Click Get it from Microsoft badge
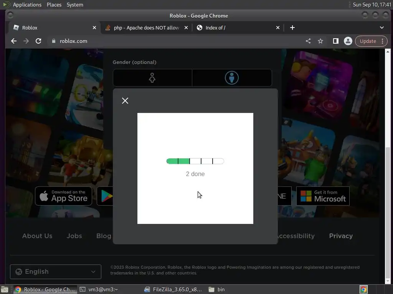The width and height of the screenshot is (393, 294). click(323, 196)
